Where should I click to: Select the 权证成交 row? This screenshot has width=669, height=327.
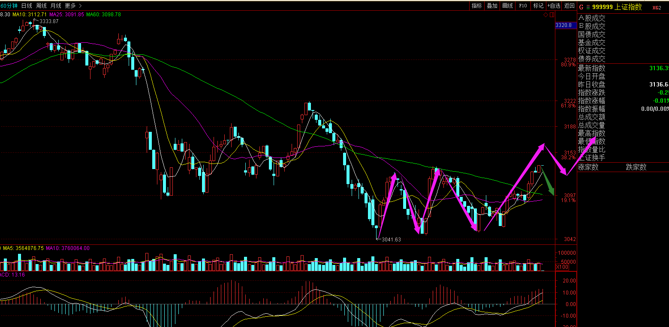pos(592,51)
